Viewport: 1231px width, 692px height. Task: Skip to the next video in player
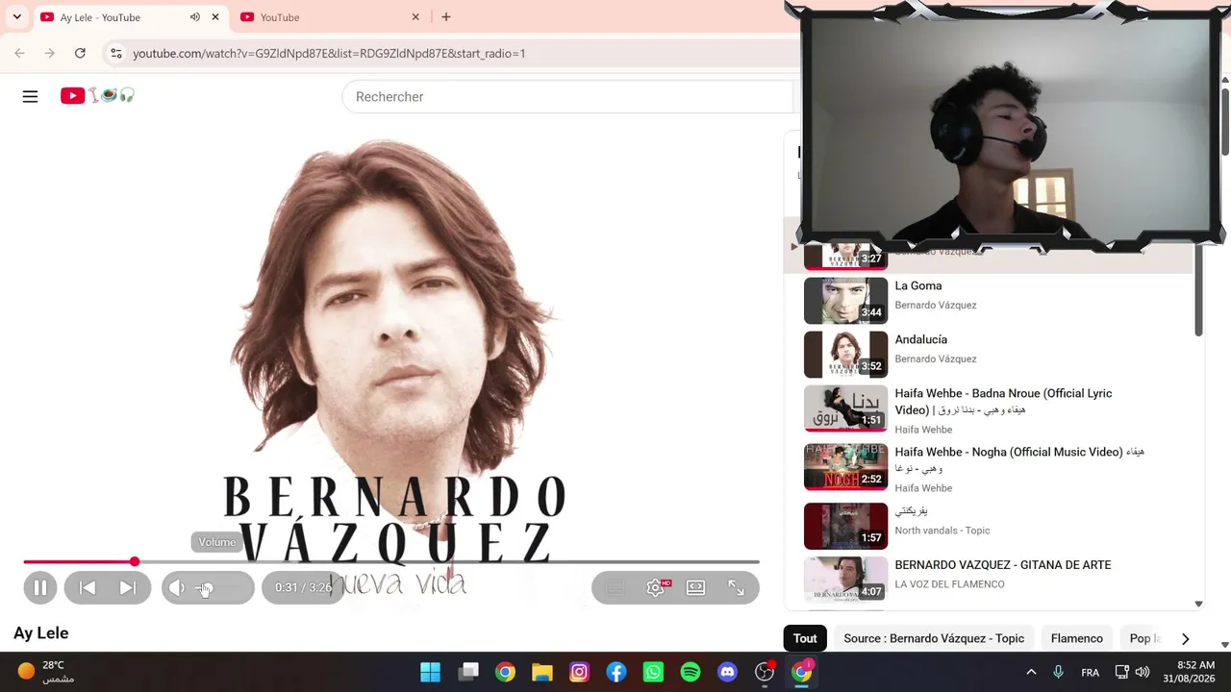[127, 588]
